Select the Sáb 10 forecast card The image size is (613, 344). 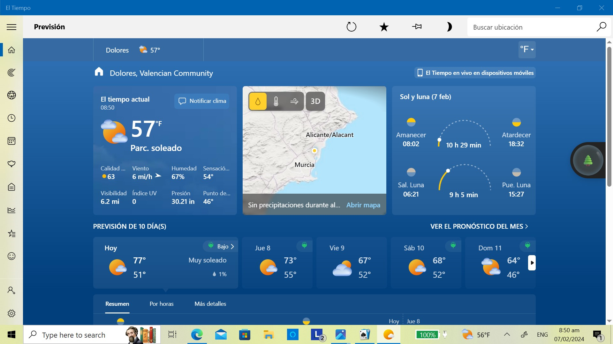tap(426, 263)
